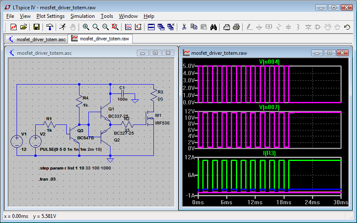Click the .tran .03 directive text
The height and width of the screenshot is (223, 357).
pos(47,179)
